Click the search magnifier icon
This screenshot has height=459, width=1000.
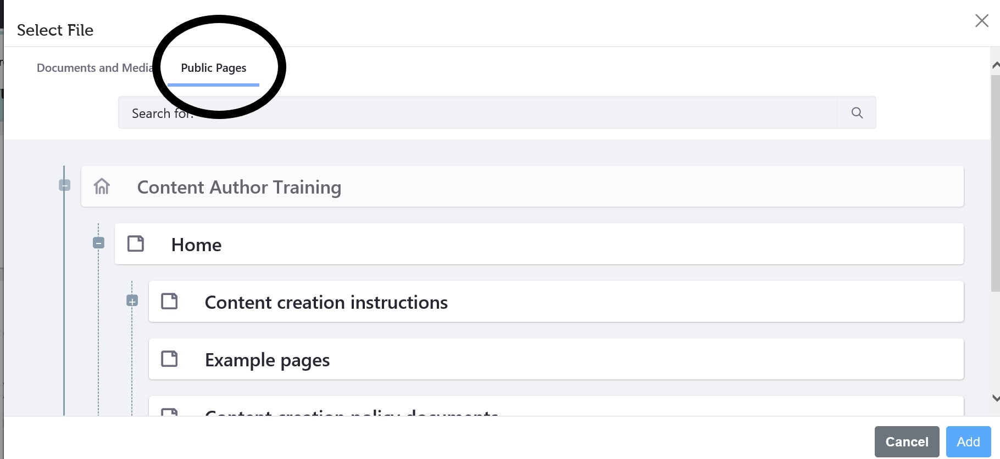pos(857,113)
